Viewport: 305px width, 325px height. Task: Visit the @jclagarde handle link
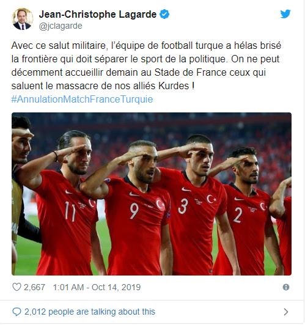(x=61, y=26)
